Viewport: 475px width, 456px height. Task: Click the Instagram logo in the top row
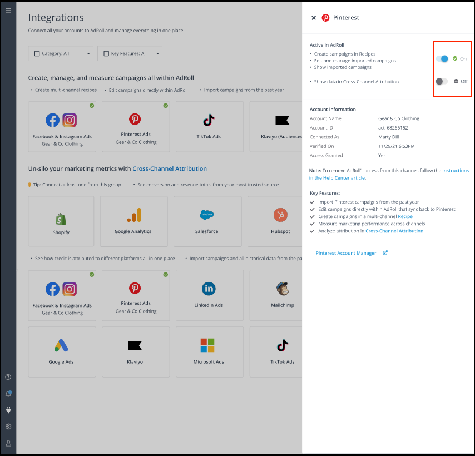(x=70, y=120)
